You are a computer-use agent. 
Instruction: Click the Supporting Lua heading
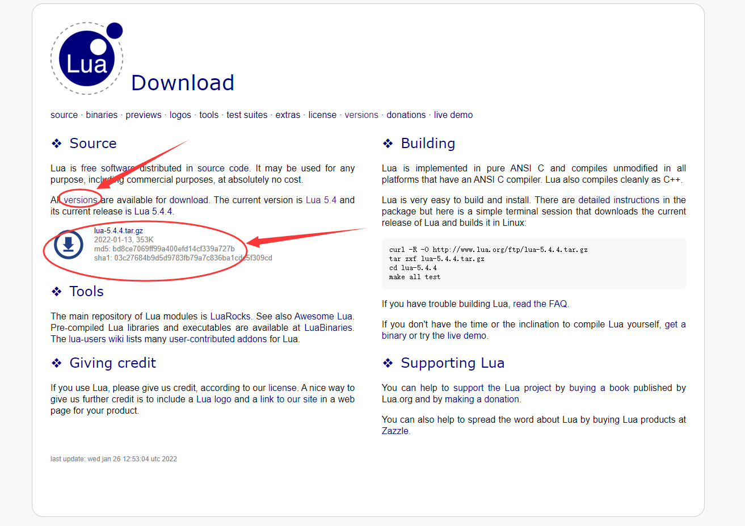pyautogui.click(x=452, y=363)
